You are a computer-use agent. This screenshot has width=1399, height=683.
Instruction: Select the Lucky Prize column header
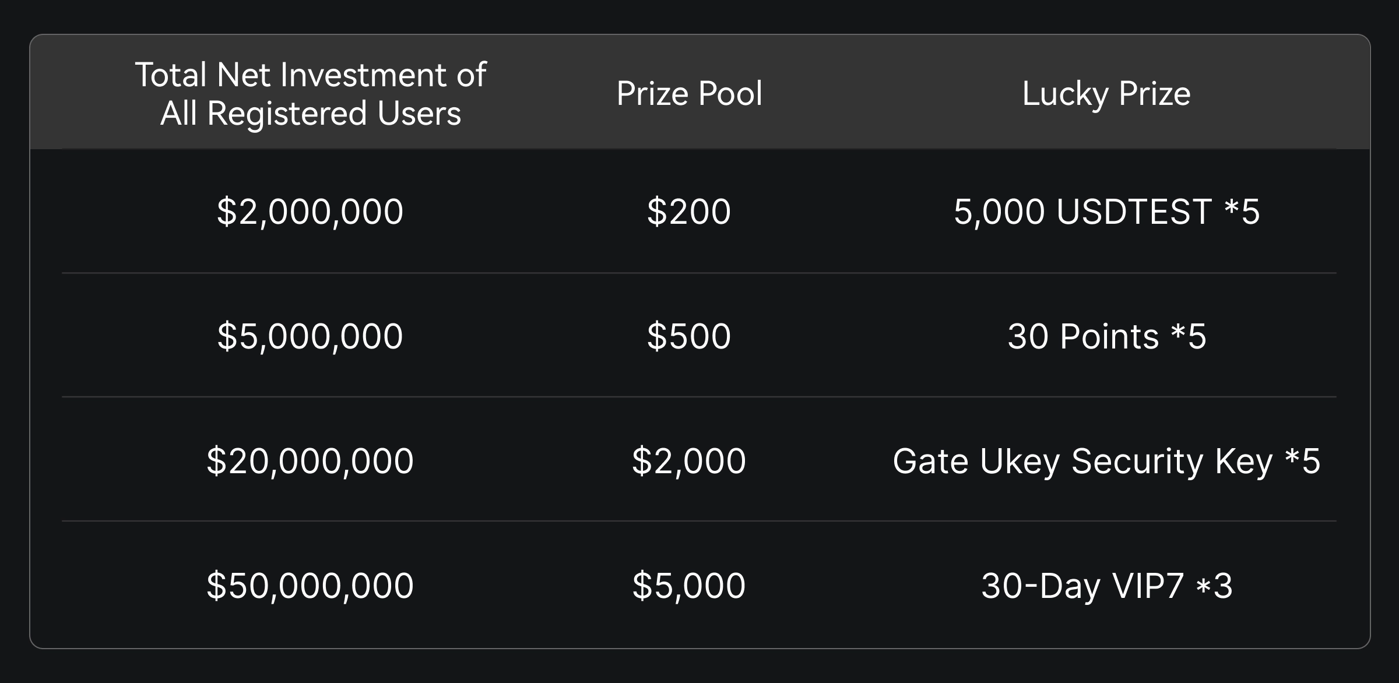pyautogui.click(x=1106, y=93)
